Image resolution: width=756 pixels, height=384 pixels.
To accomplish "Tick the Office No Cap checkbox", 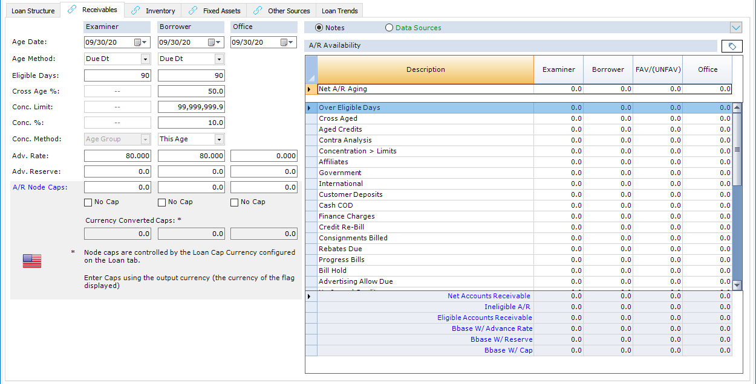I will (x=235, y=202).
